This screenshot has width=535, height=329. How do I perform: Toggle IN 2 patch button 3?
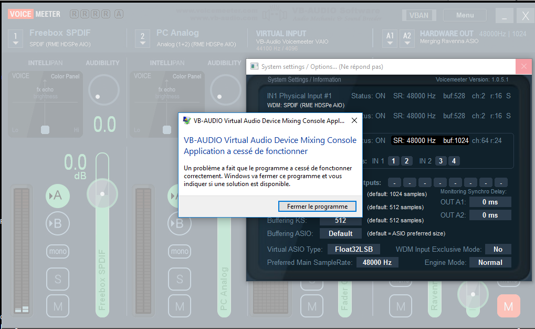point(440,161)
